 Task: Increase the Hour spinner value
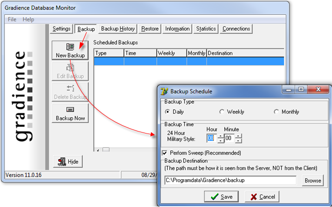click(220, 136)
